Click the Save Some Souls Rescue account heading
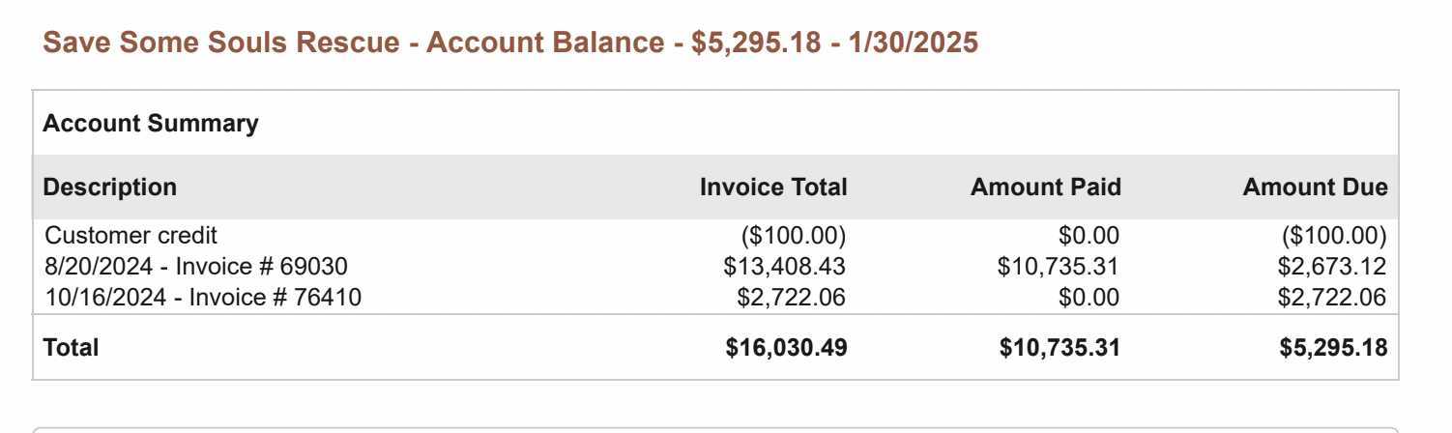The width and height of the screenshot is (1452, 433). [x=510, y=43]
